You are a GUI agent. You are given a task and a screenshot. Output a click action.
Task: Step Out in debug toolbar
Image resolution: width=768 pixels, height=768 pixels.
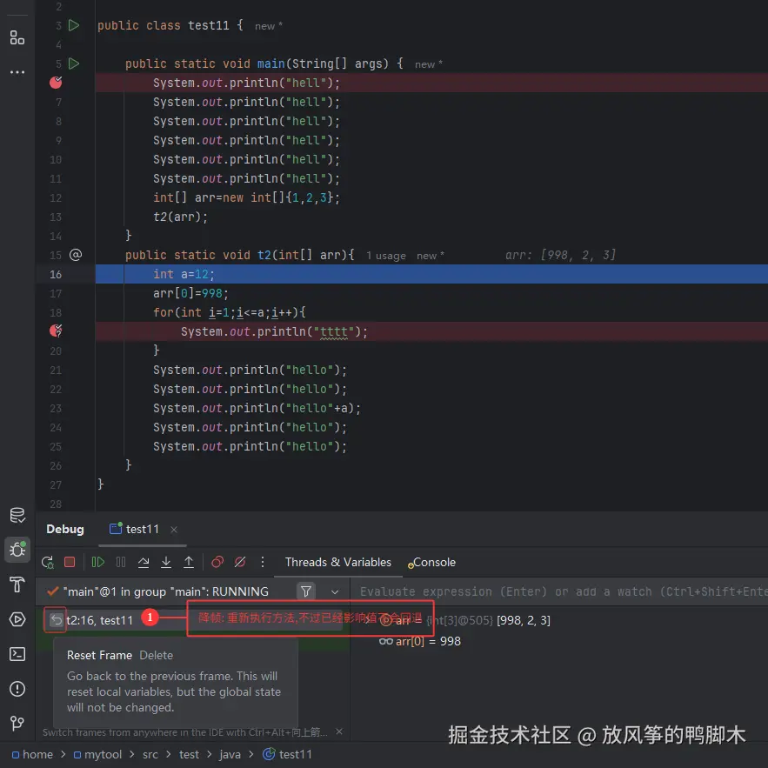pos(189,562)
